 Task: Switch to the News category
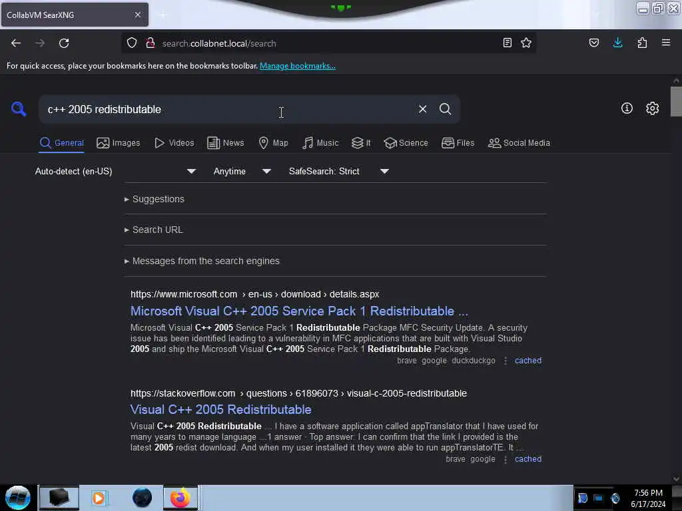(x=225, y=142)
